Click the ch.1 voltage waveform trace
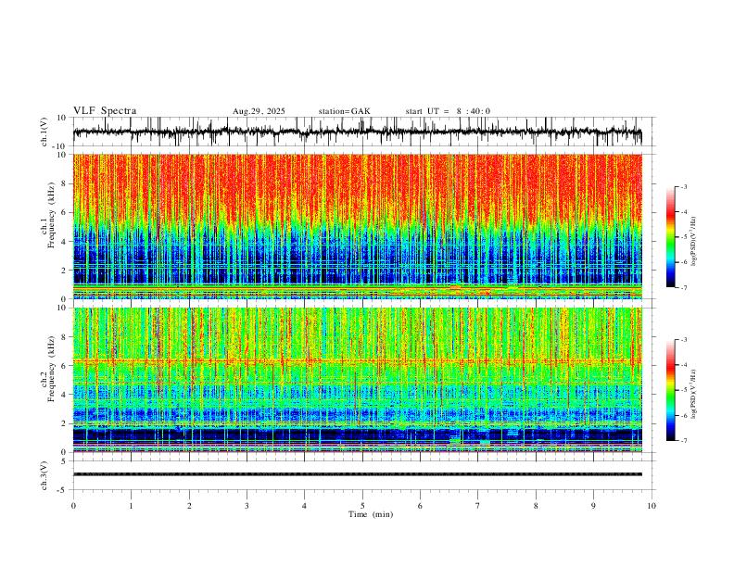The width and height of the screenshot is (734, 567). pyautogui.click(x=357, y=132)
